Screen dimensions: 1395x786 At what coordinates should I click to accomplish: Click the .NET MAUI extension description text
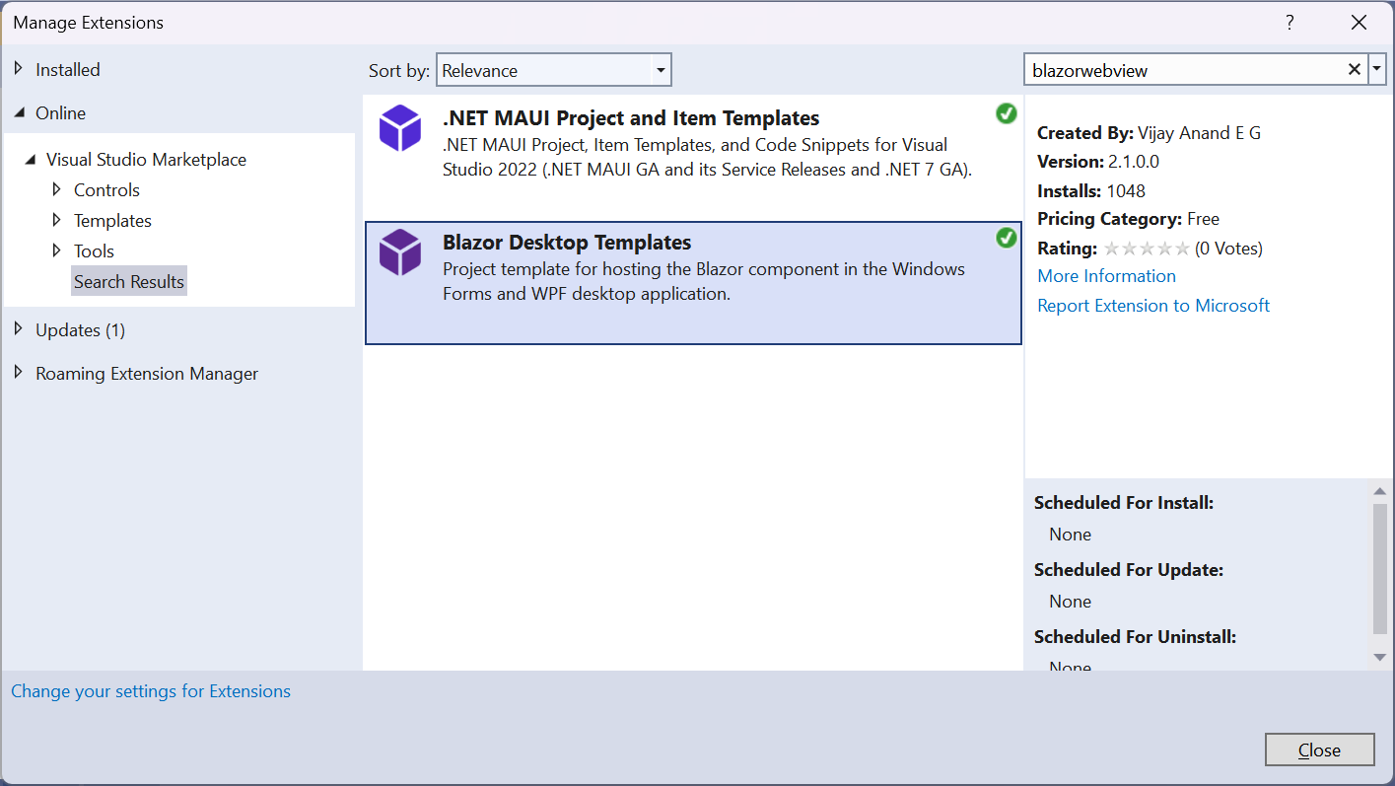pos(708,157)
